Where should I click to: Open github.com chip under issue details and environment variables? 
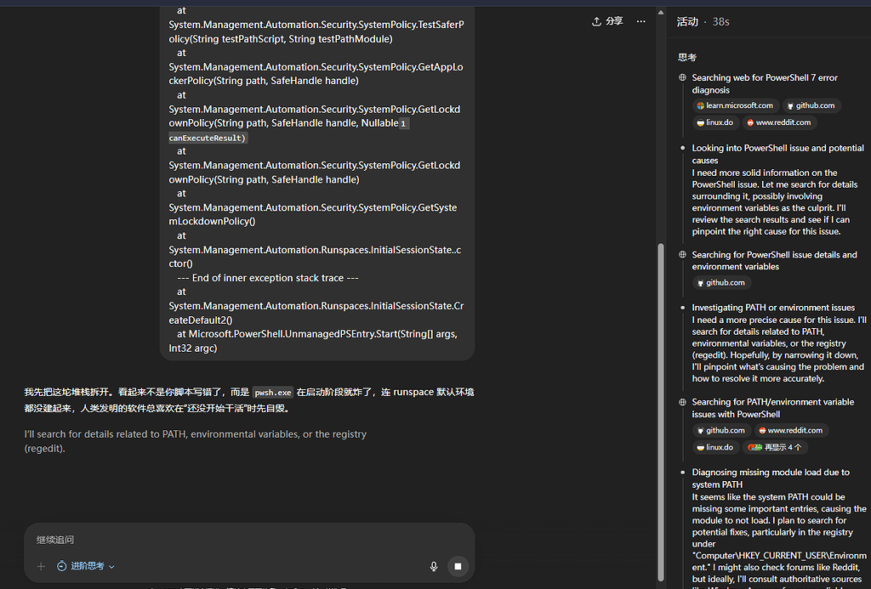click(x=721, y=282)
